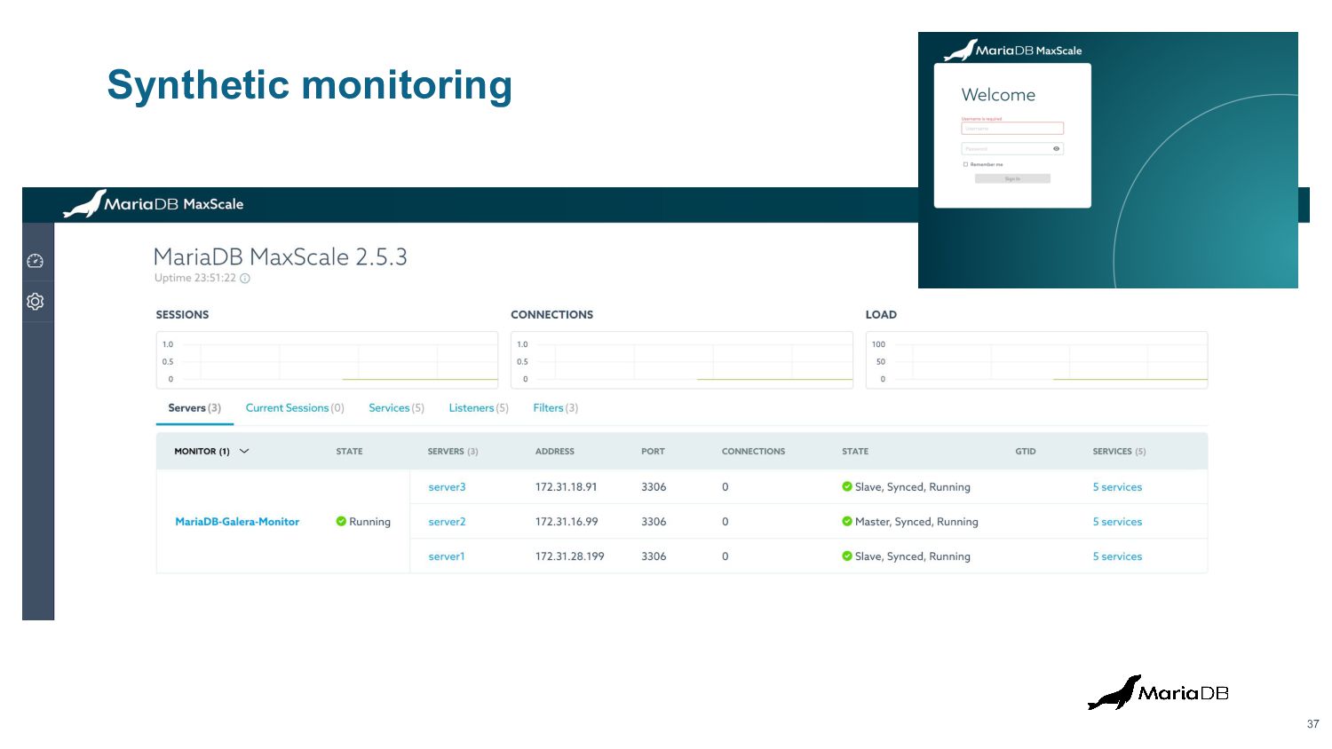Expand the MONITOR (1) chevron
This screenshot has height=749, width=1332.
coord(244,451)
